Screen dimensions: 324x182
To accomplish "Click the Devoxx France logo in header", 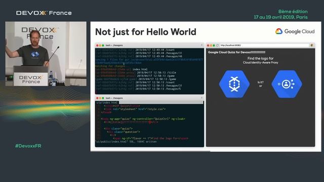I will tap(44, 13).
